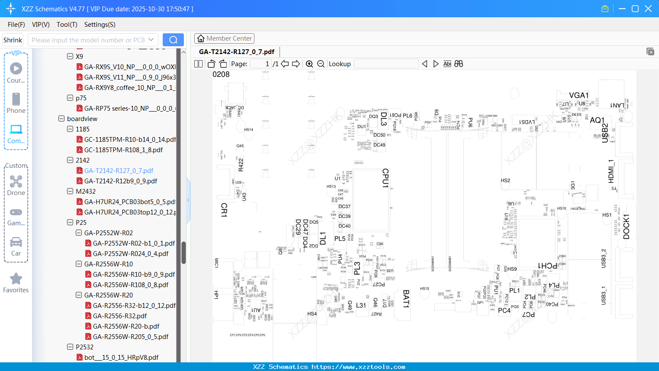Open the Car category in sidebar
659x371 pixels.
coord(16,246)
